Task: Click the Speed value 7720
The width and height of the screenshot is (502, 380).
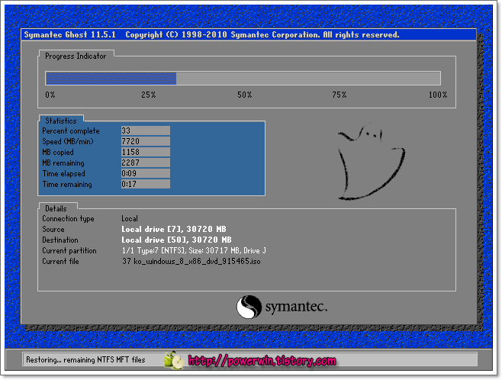Action: tap(146, 141)
